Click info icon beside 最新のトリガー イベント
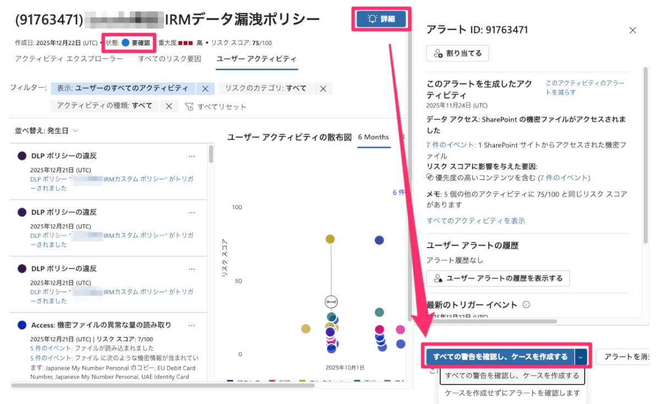This screenshot has width=660, height=404. pyautogui.click(x=526, y=304)
